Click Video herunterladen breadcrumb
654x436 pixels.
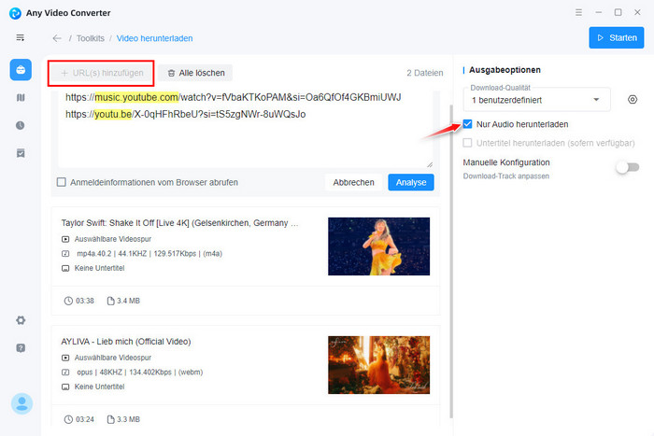(154, 38)
